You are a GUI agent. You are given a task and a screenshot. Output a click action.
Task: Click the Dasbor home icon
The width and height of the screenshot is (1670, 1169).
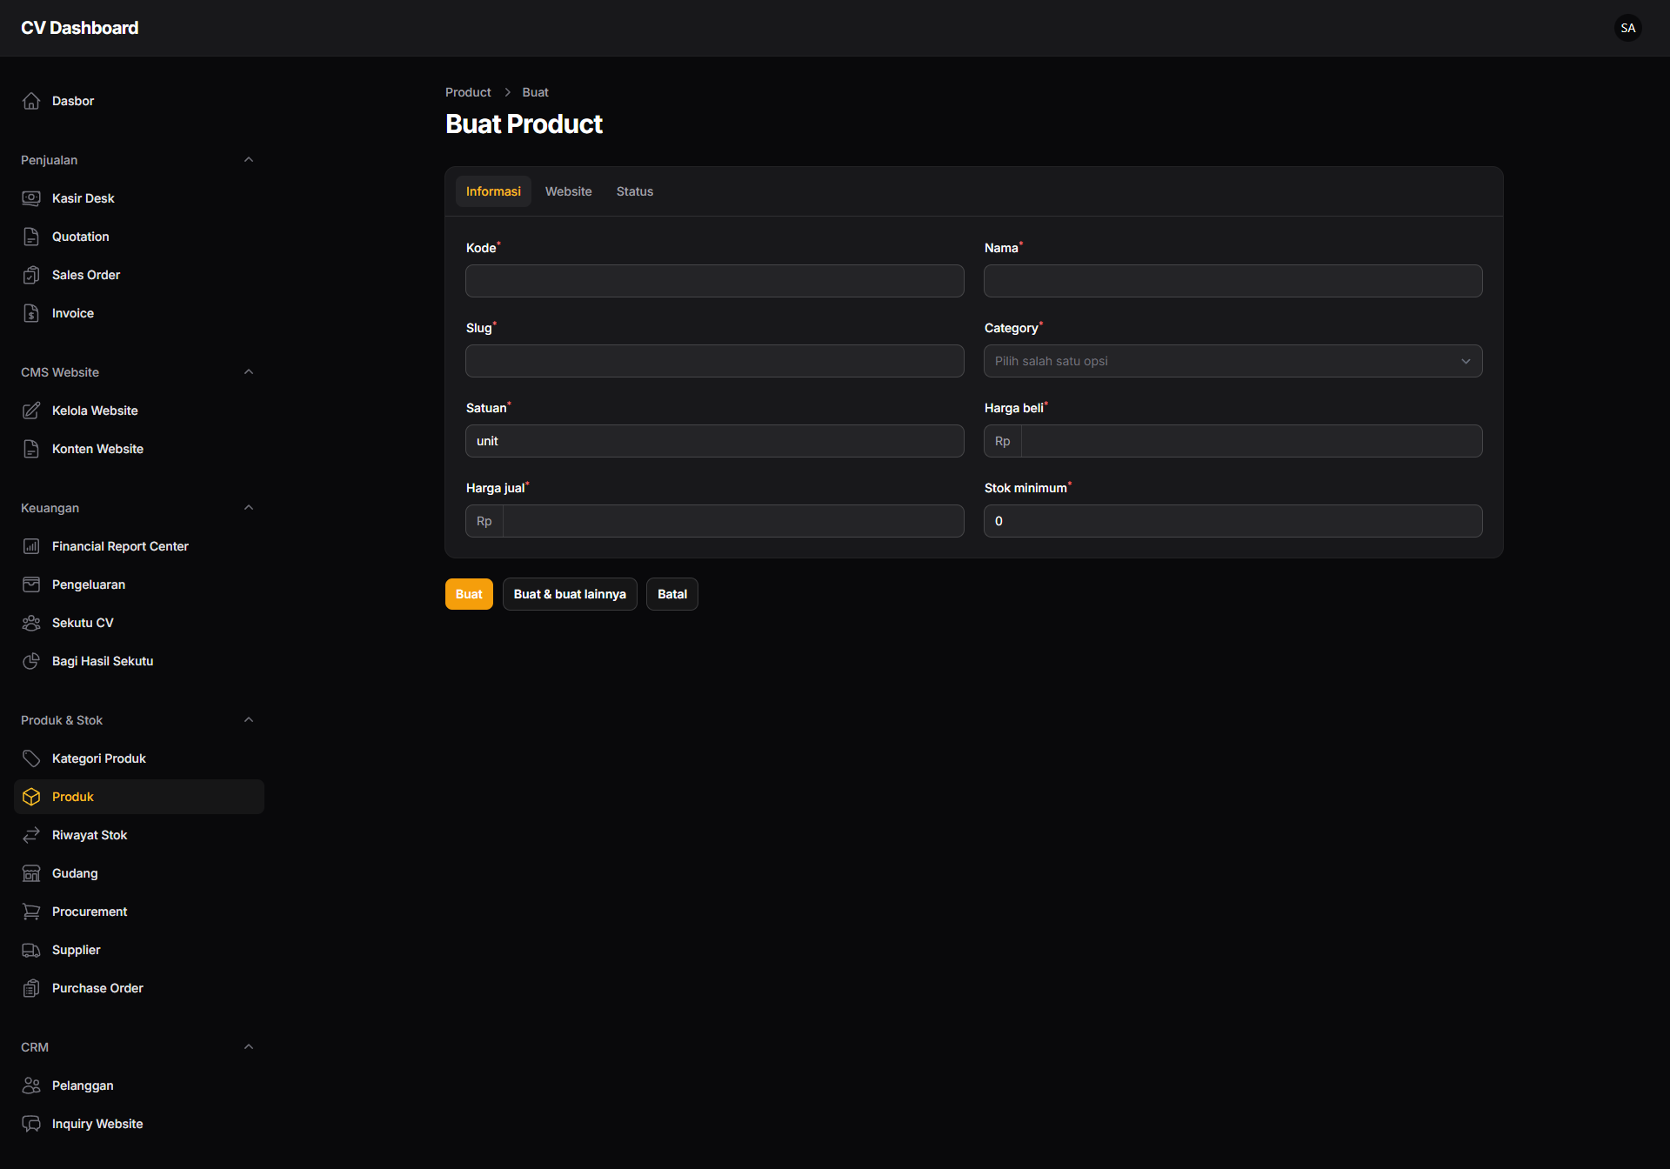coord(31,101)
